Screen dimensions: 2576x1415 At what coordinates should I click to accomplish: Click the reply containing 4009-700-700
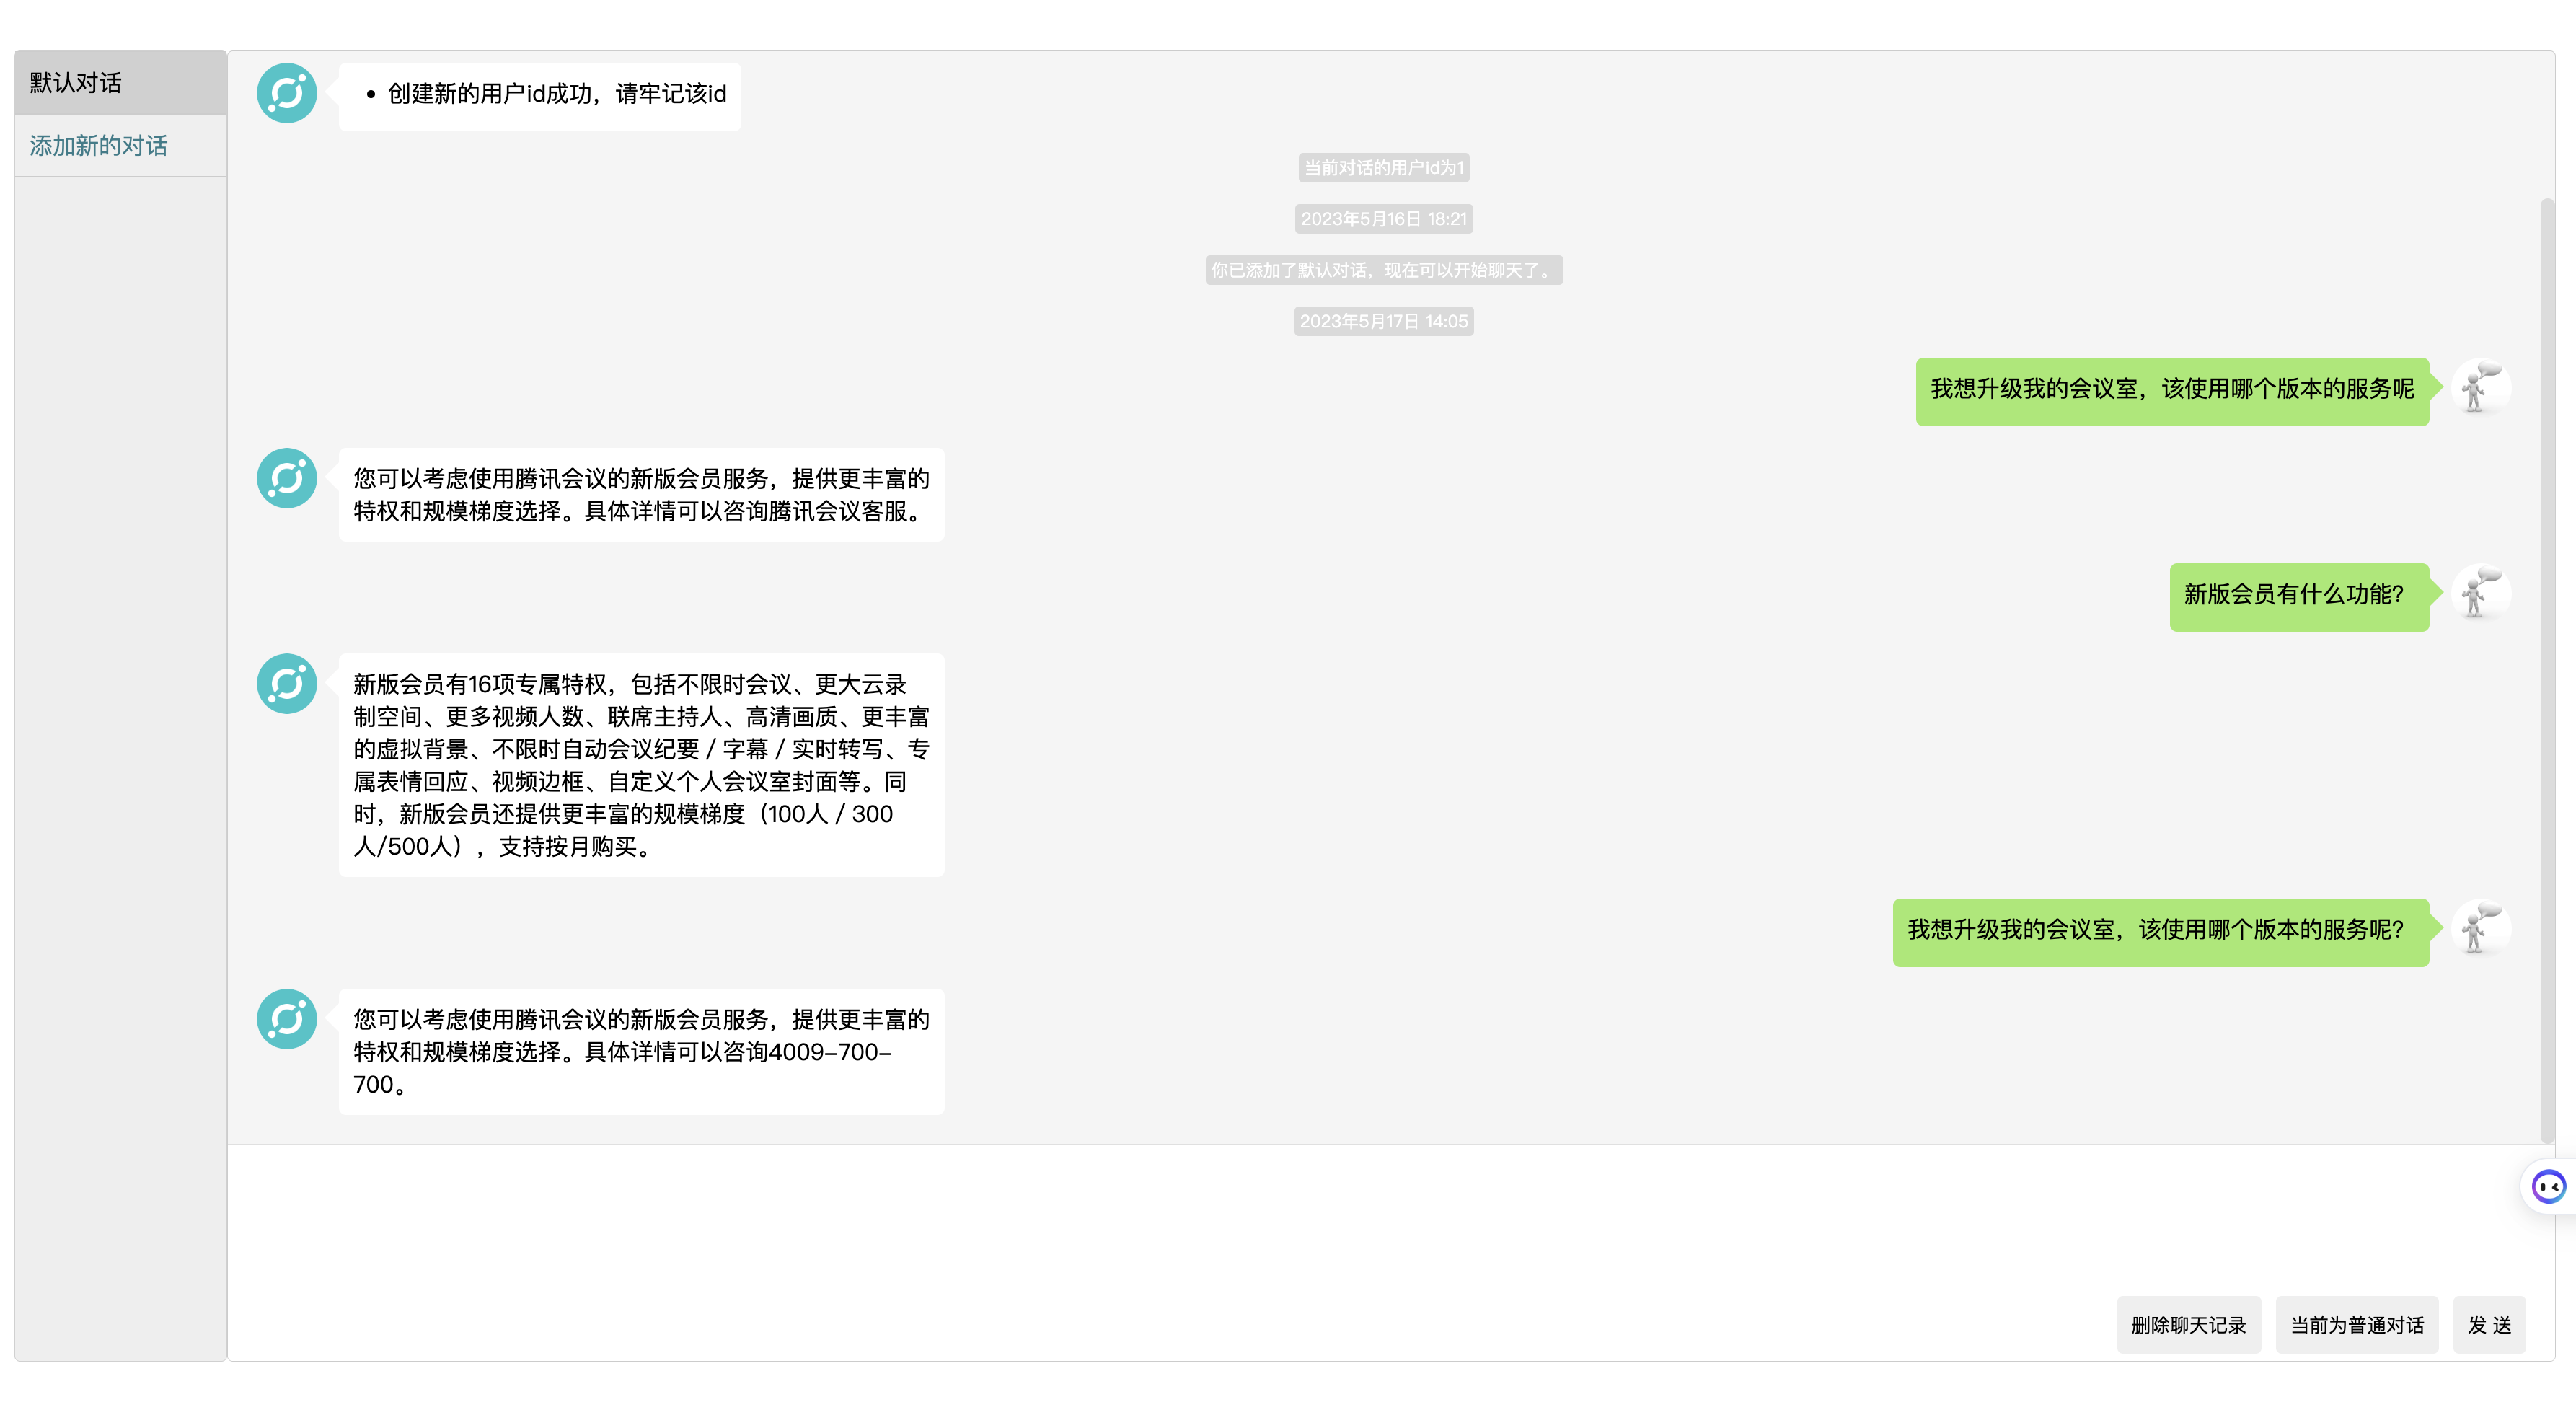(x=641, y=1051)
